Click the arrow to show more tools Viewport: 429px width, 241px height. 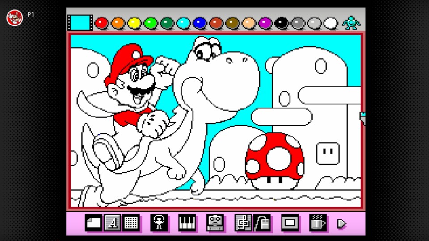(x=342, y=223)
